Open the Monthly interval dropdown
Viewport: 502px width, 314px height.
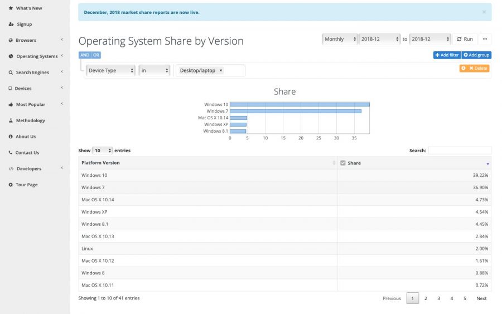(x=340, y=39)
